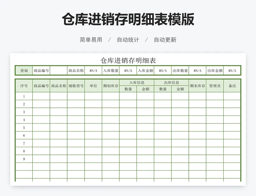256x196 pixels.
Task: Click the empty 商品编号 query input cell
Action: click(59, 70)
